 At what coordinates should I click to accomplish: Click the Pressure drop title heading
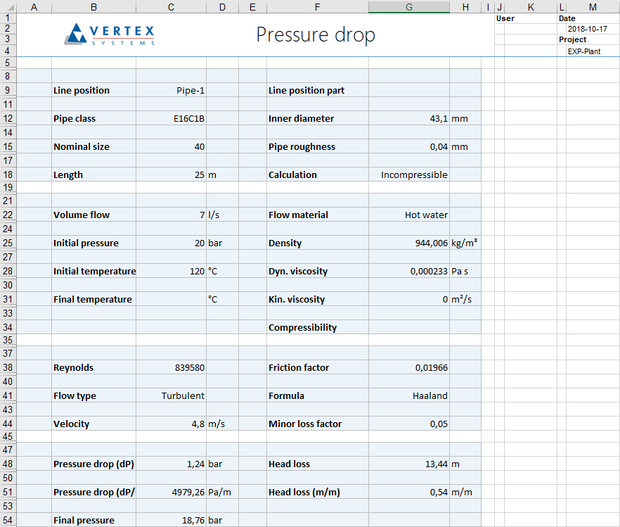point(316,34)
